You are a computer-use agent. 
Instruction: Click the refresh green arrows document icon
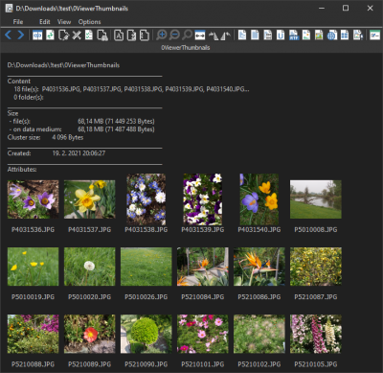pyautogui.click(x=50, y=35)
